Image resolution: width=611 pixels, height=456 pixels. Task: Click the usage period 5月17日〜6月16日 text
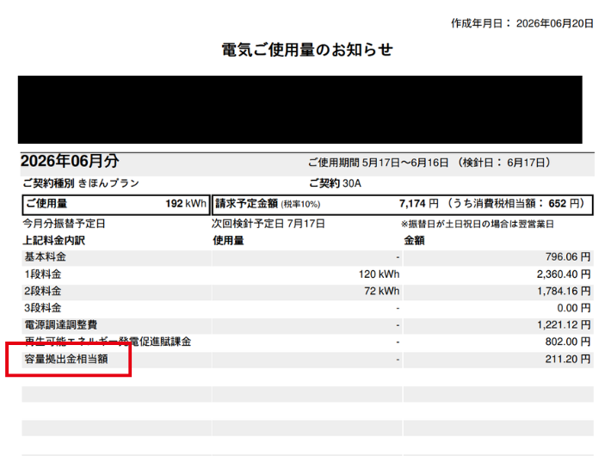[x=404, y=163]
